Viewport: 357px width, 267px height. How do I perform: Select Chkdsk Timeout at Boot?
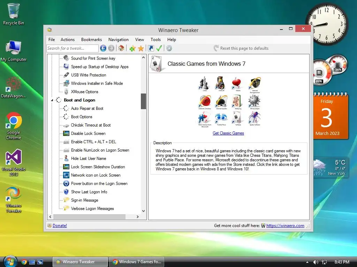pyautogui.click(x=91, y=125)
